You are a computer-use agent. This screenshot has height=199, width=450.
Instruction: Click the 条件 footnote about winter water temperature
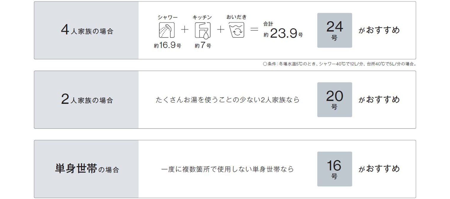(339, 64)
